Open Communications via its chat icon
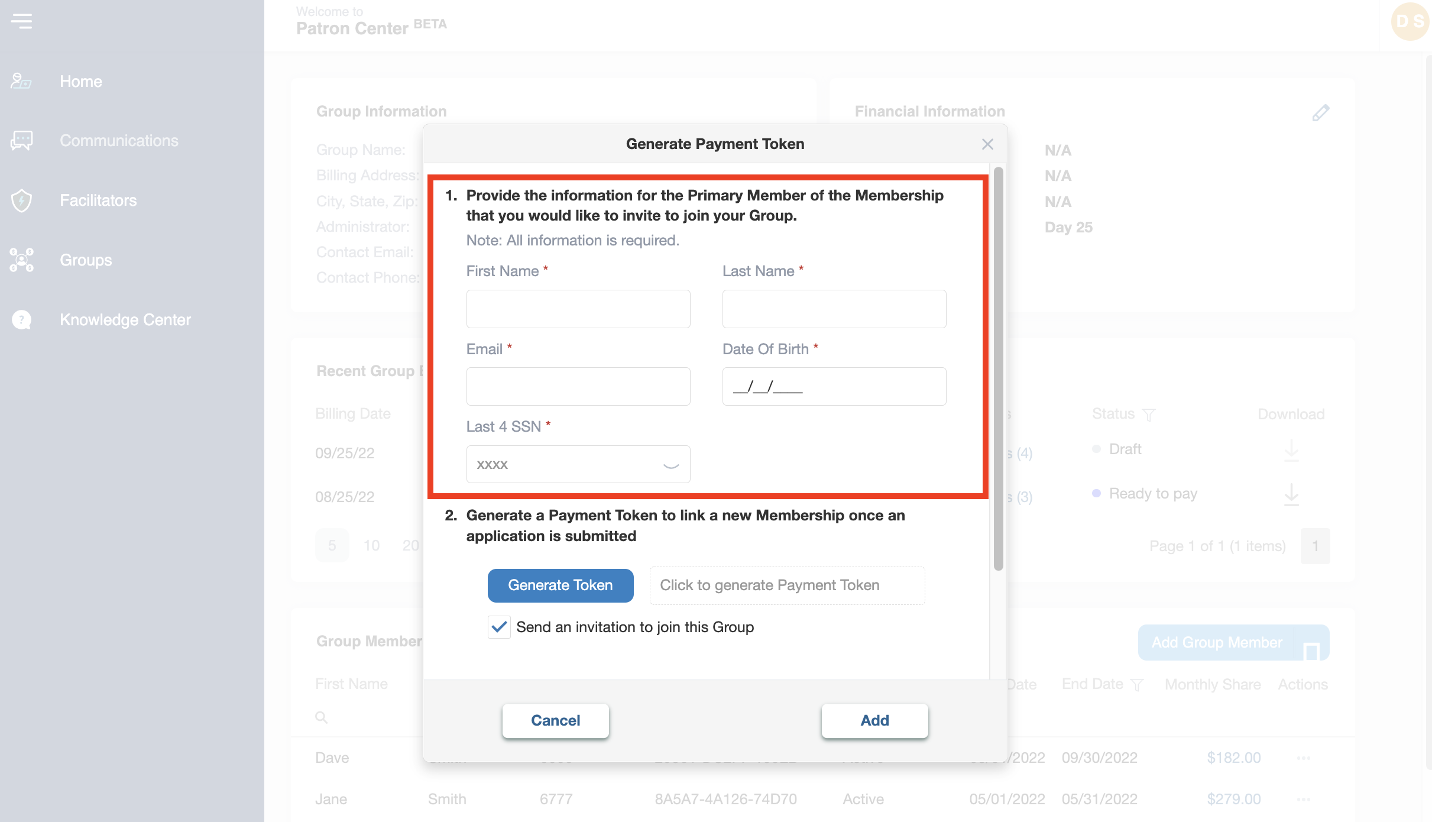This screenshot has height=822, width=1432. tap(21, 141)
